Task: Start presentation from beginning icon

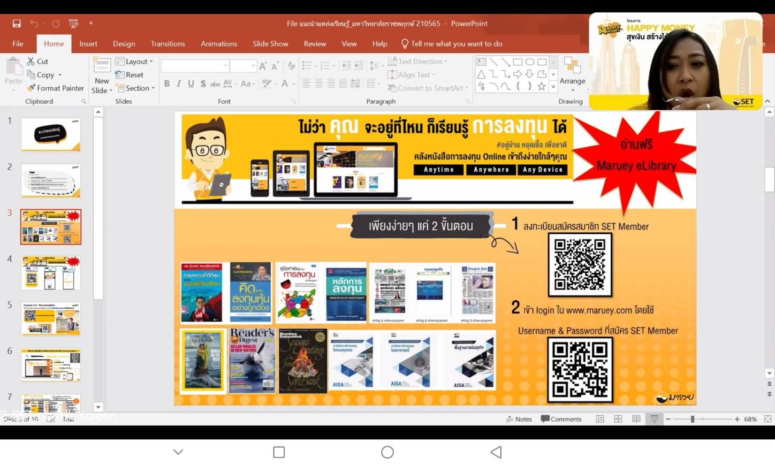Action: pyautogui.click(x=74, y=23)
